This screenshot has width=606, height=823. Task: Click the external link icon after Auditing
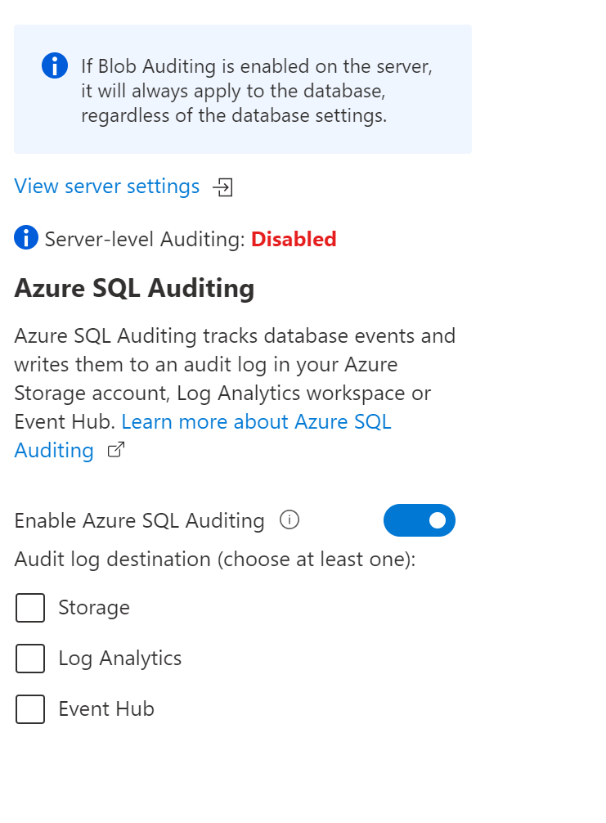click(x=116, y=450)
